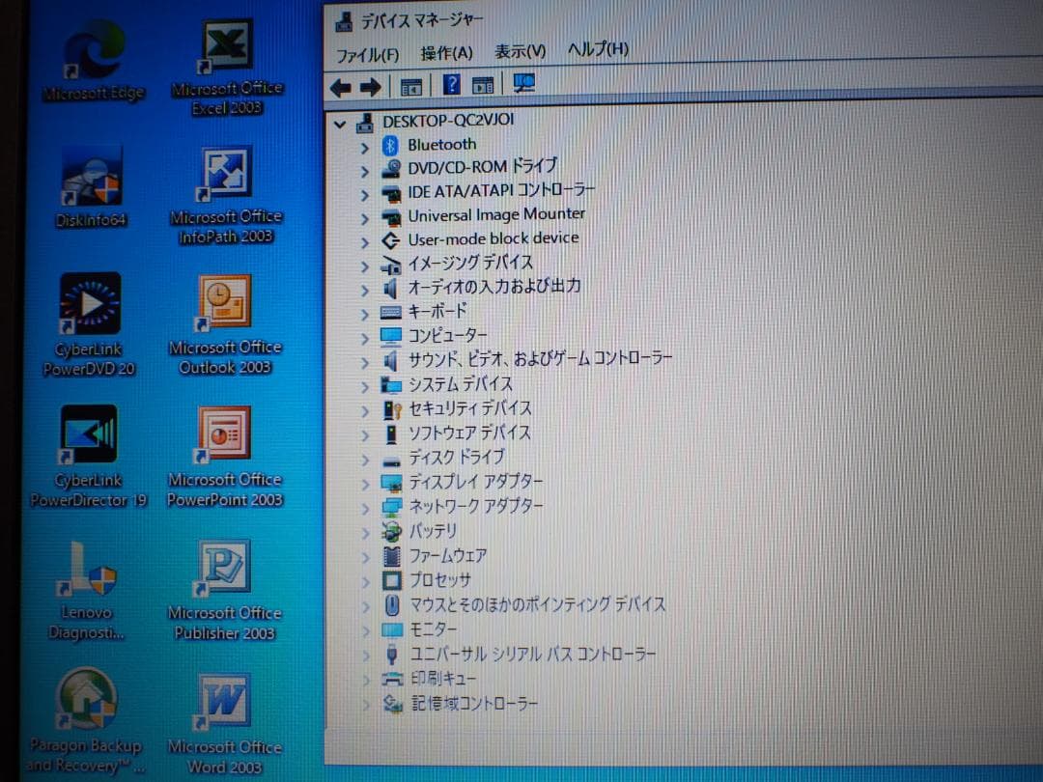Click the printer icon beside 印刷キュー
1043x782 pixels.
pyautogui.click(x=392, y=679)
